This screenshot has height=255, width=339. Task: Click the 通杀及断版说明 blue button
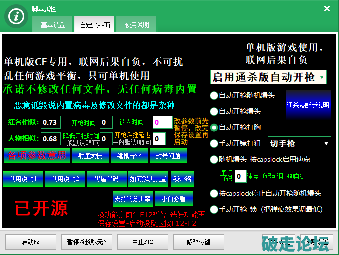point(308,105)
